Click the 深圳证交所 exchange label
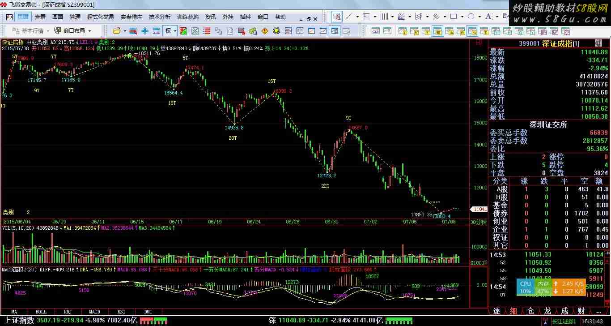The width and height of the screenshot is (611, 326). point(548,124)
